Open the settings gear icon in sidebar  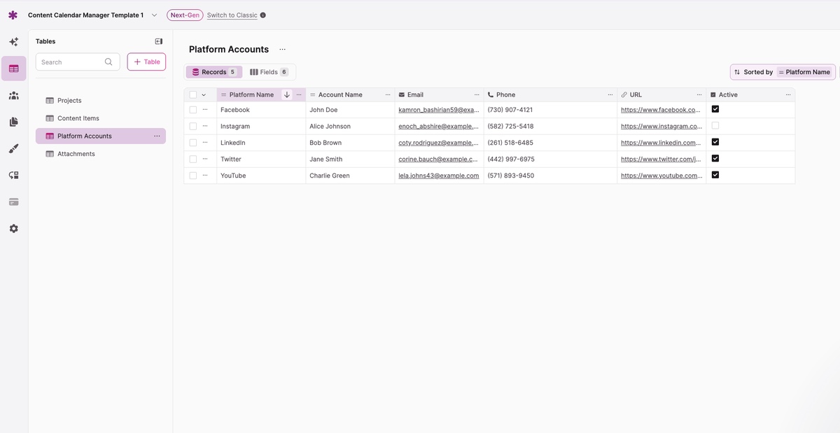click(x=13, y=229)
